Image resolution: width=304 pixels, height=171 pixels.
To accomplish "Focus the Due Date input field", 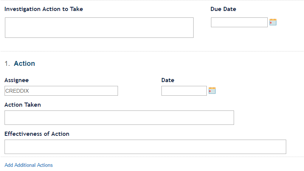I will coord(239,22).
